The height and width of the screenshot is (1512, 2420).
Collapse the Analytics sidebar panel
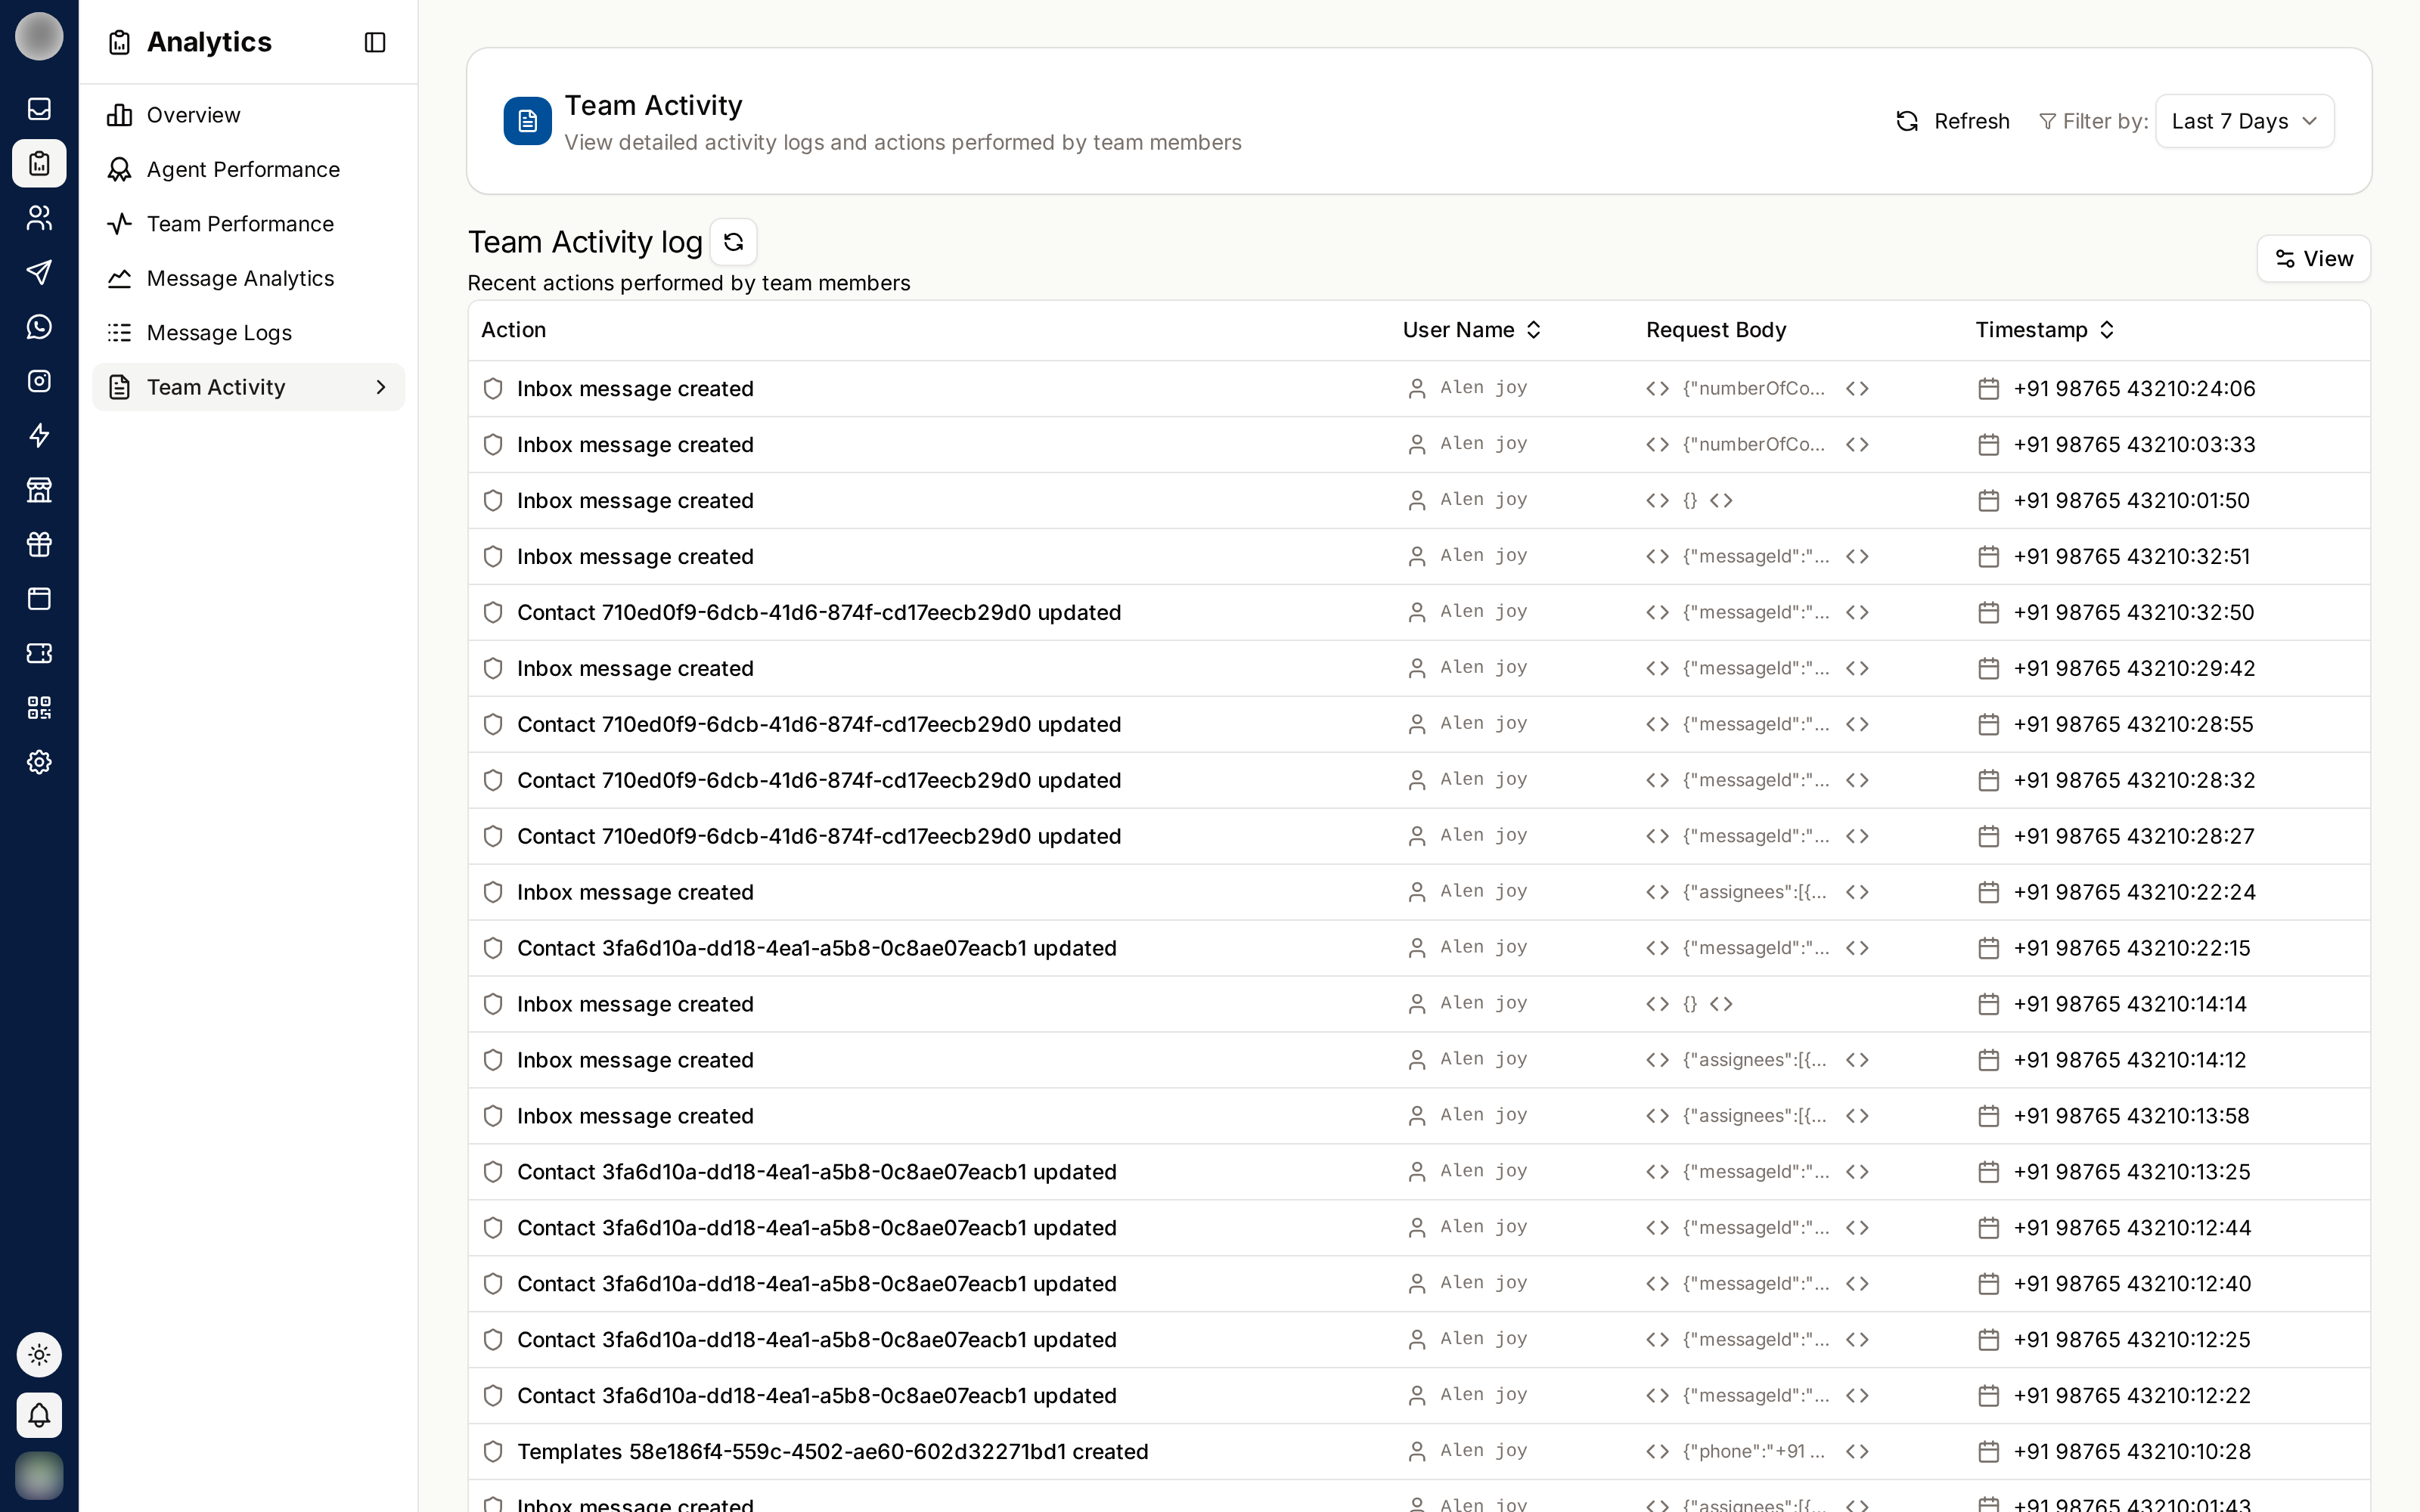point(375,42)
